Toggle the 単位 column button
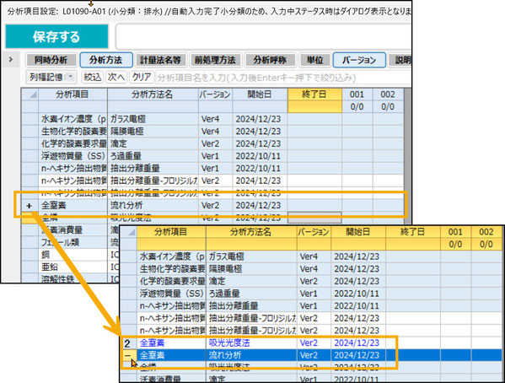This screenshot has height=383, width=505. [314, 60]
